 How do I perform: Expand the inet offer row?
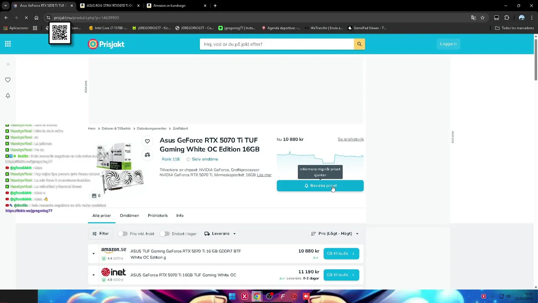tap(93, 275)
